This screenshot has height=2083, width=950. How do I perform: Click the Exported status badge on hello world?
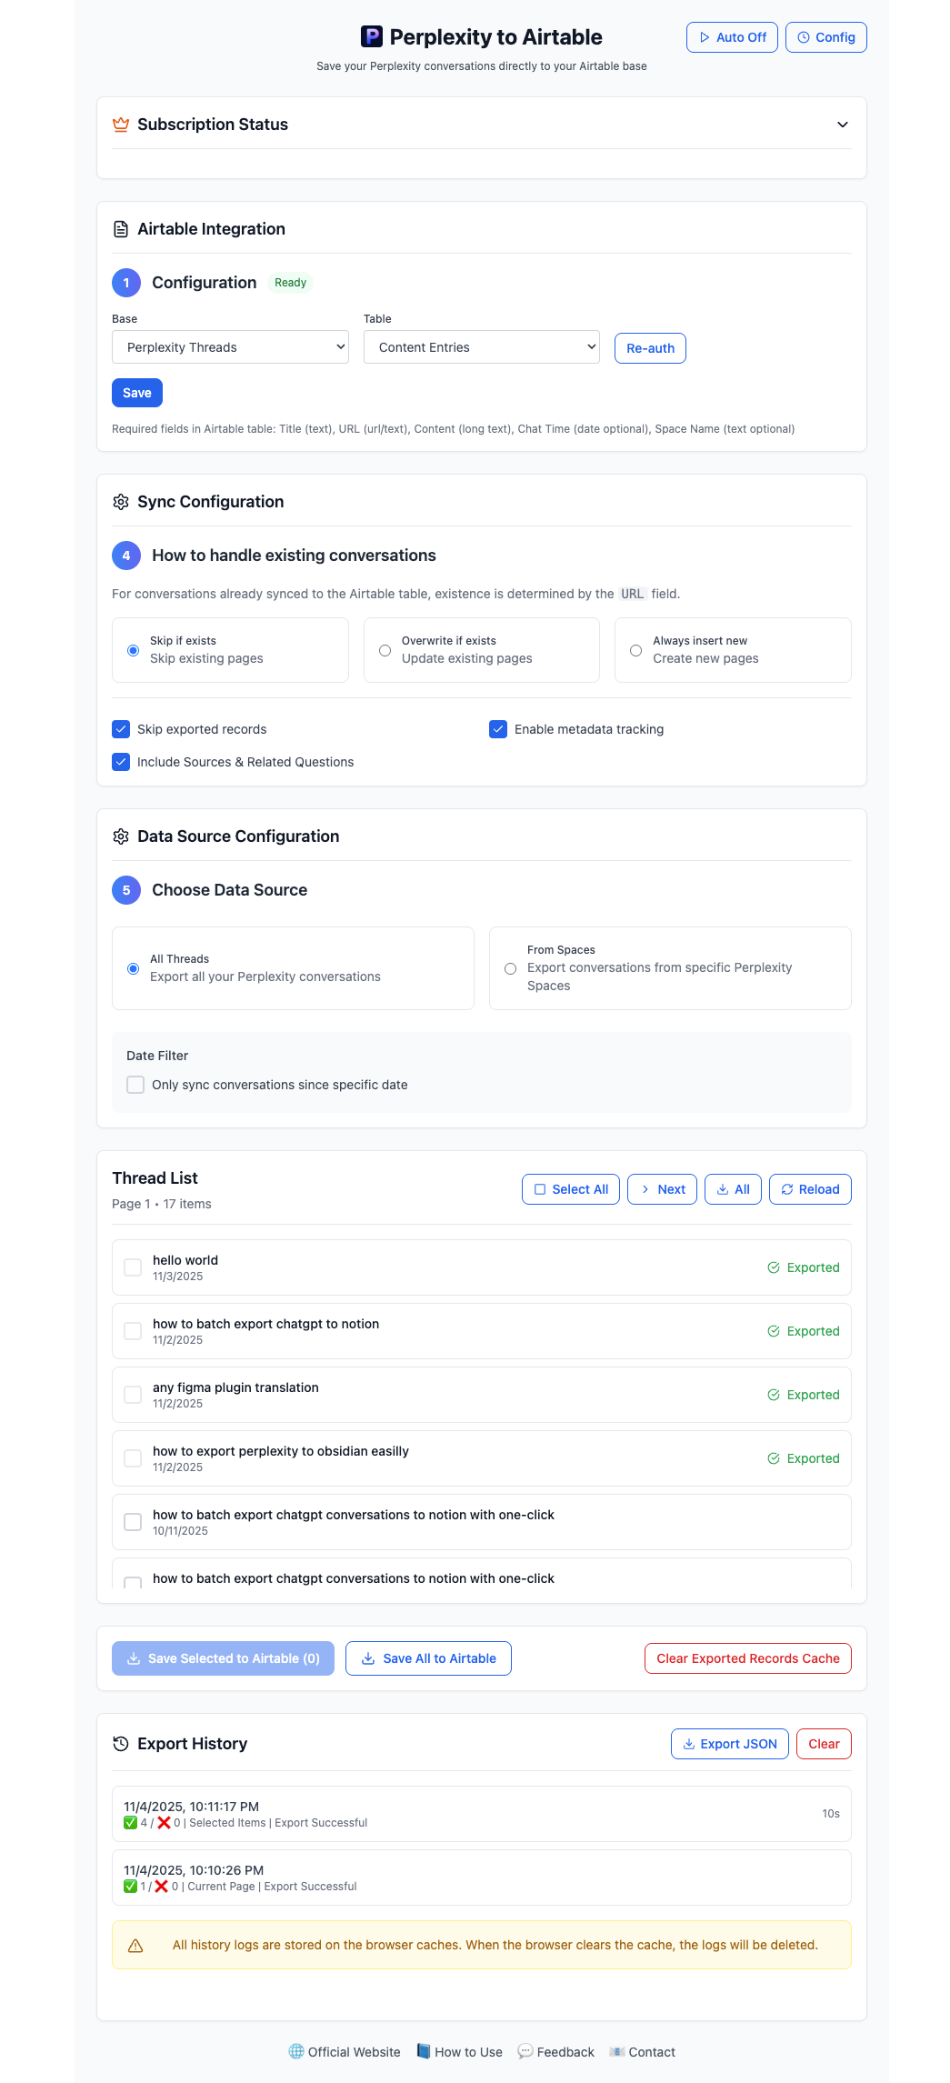804,1267
